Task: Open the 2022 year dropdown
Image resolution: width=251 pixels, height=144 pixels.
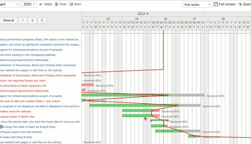Action: [x=29, y=4]
